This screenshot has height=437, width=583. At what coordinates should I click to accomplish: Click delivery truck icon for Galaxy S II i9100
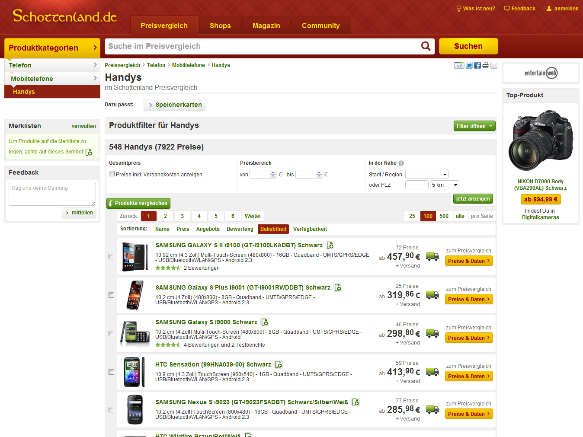[x=432, y=256]
